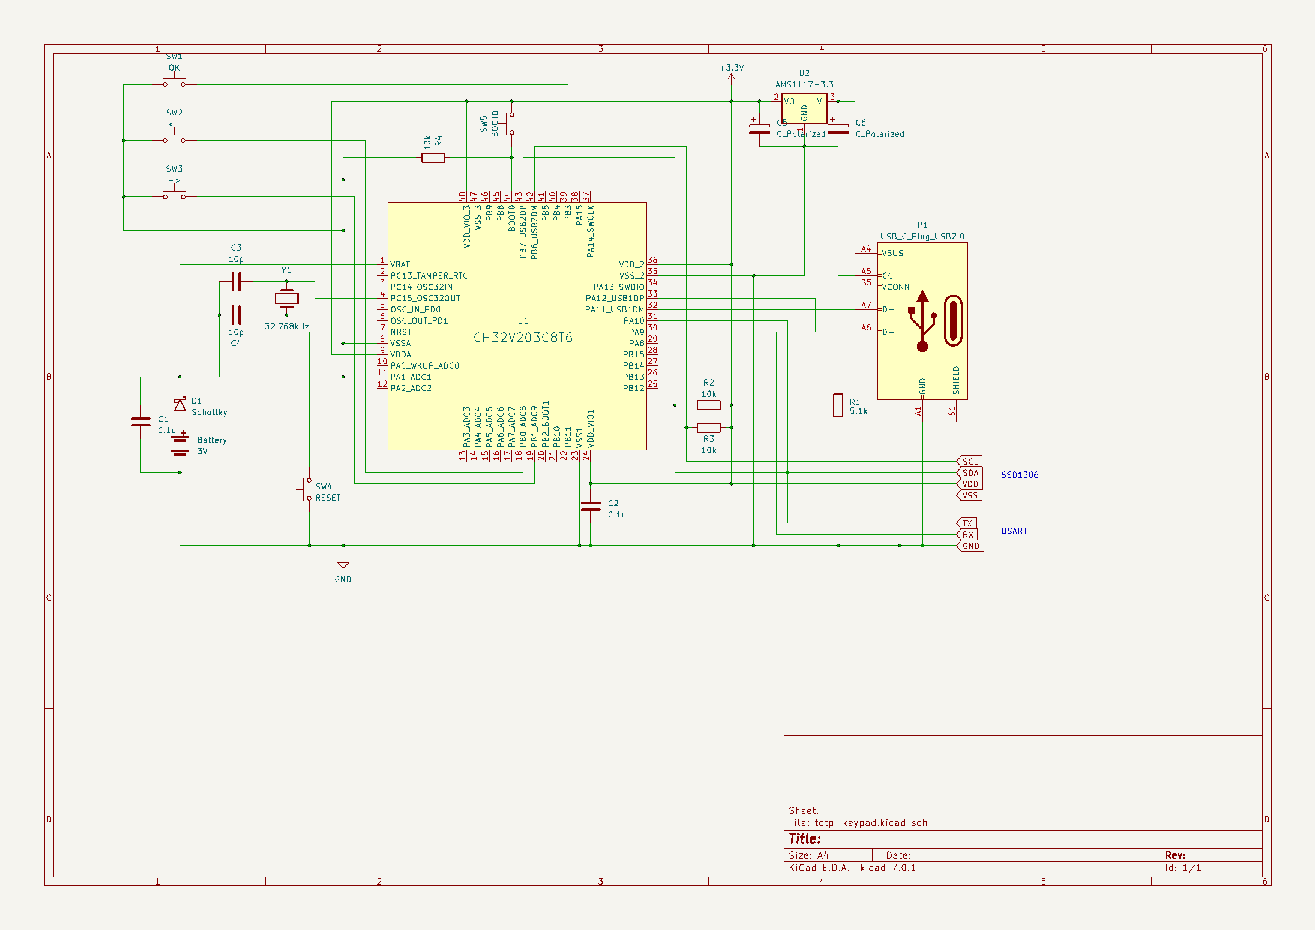This screenshot has height=930, width=1315.
Task: Click the CH32V203C8T6 chip label
Action: tap(522, 338)
